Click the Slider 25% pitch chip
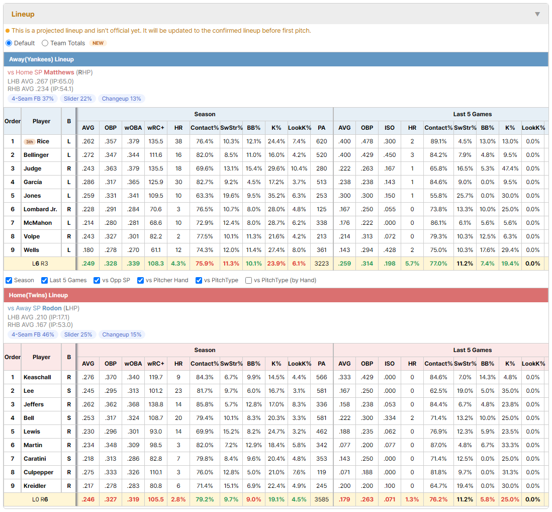The image size is (552, 512). tap(78, 334)
